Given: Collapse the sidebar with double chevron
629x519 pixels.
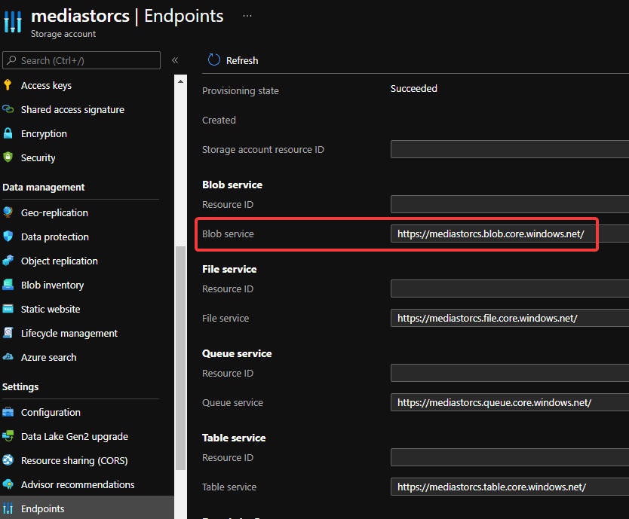Looking at the screenshot, I should pyautogui.click(x=174, y=60).
